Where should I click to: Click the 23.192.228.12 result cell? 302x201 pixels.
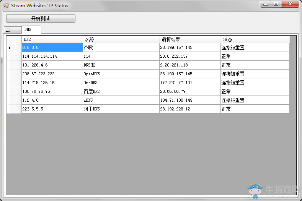pos(190,109)
